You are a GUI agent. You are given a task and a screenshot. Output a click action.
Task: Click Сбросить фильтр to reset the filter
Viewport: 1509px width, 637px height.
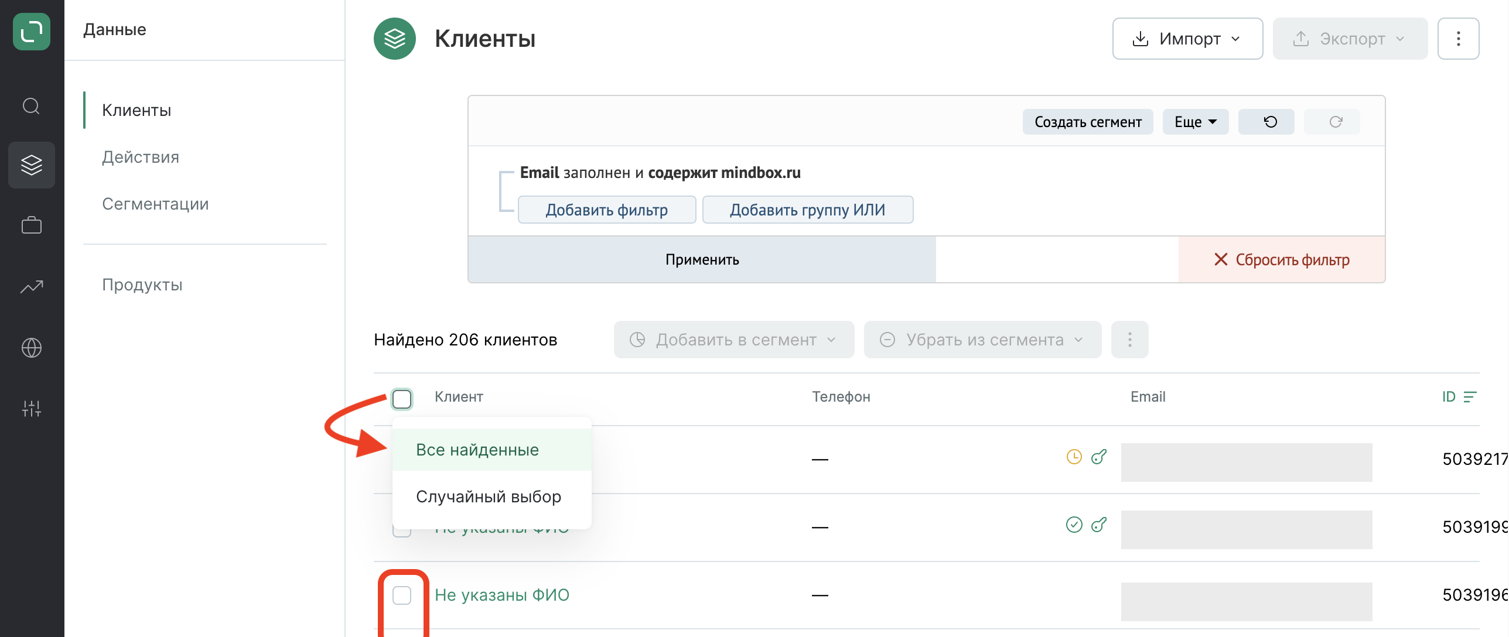pos(1282,259)
